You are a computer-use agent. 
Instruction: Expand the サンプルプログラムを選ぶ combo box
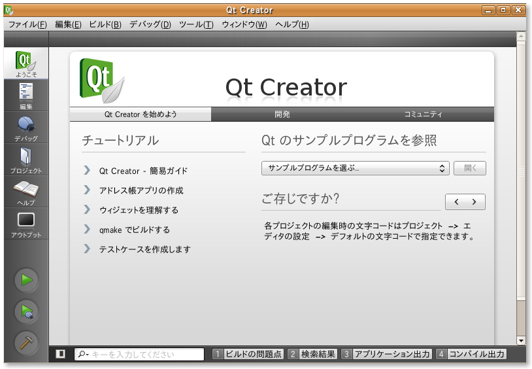[x=355, y=168]
